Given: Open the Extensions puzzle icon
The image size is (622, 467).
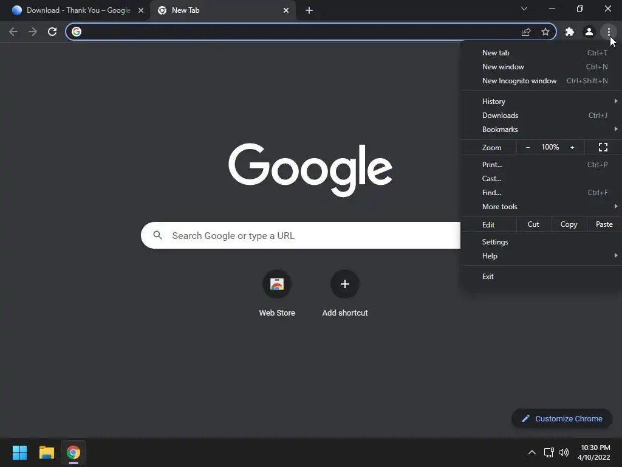Looking at the screenshot, I should (570, 32).
